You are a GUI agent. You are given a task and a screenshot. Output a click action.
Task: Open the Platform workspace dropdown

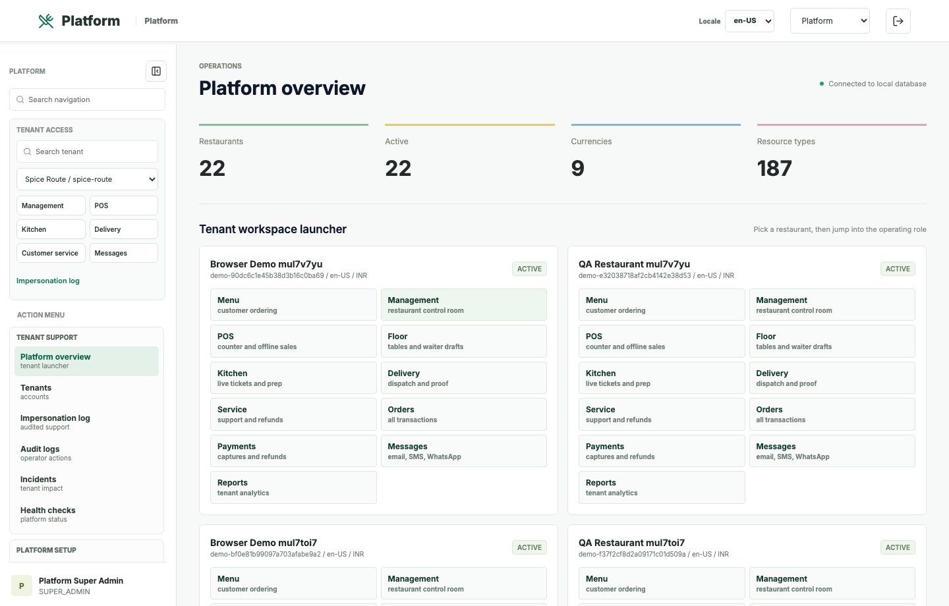point(830,21)
